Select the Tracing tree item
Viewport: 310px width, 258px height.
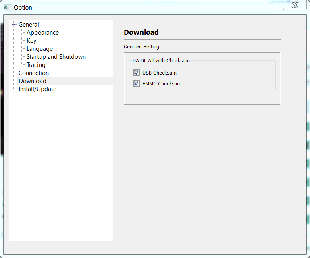click(36, 65)
